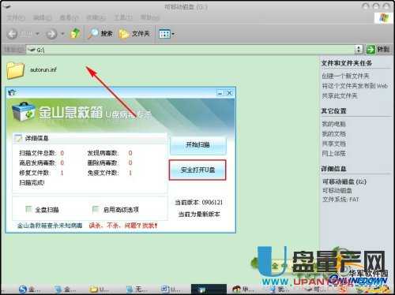Open the 帮助(H) menu
Viewport: 395px width, 295px height.
(150, 18)
